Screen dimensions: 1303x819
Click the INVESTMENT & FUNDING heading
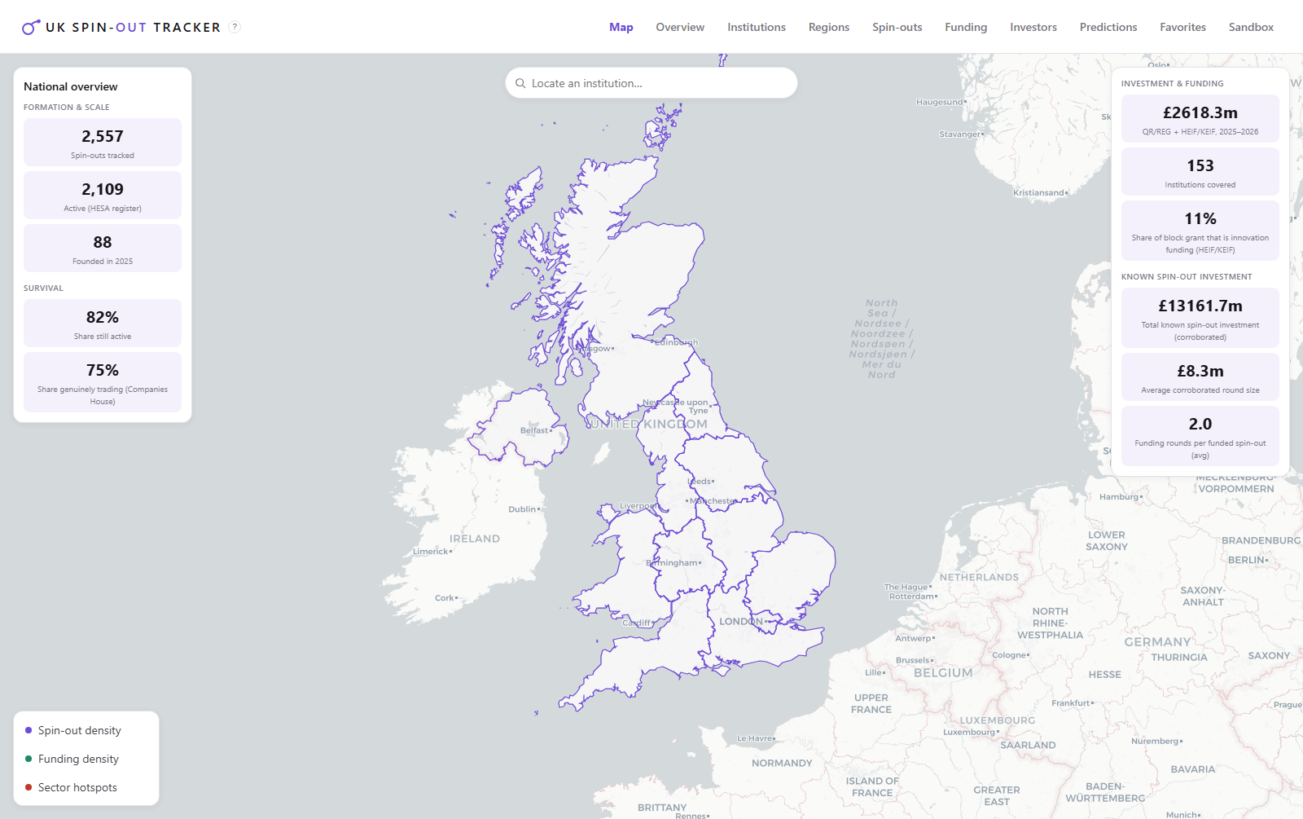(x=1172, y=83)
